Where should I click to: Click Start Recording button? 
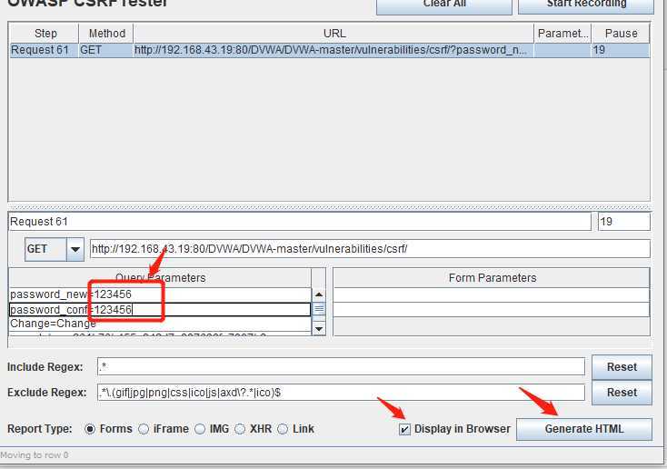click(586, 5)
